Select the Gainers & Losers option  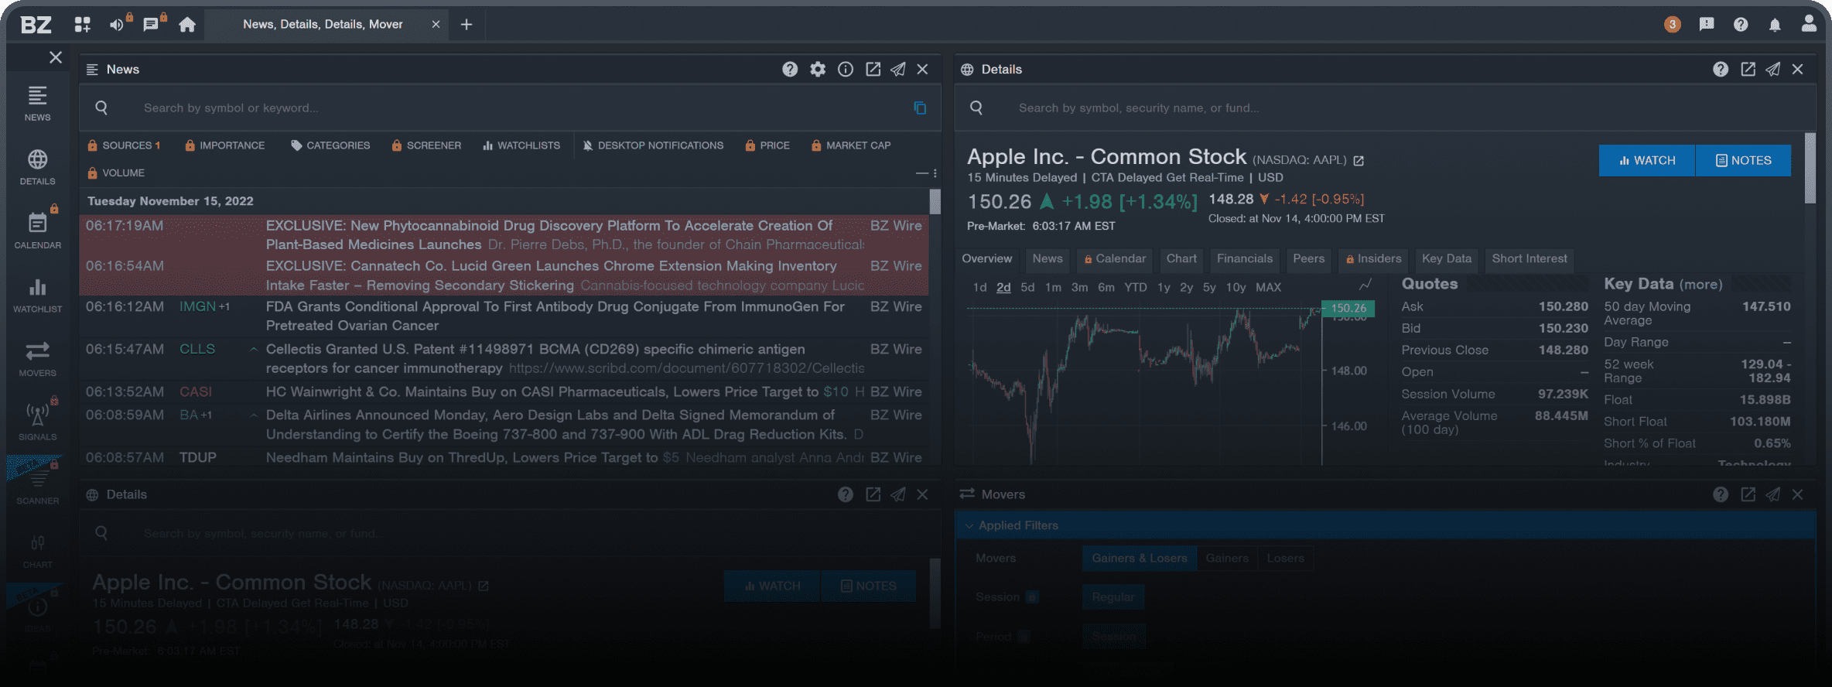(x=1140, y=559)
